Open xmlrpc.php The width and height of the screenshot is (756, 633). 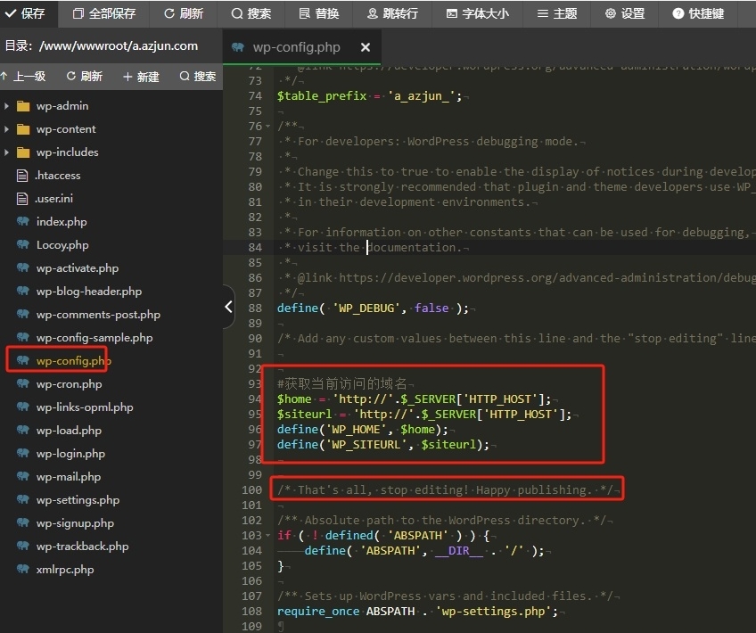pos(65,569)
